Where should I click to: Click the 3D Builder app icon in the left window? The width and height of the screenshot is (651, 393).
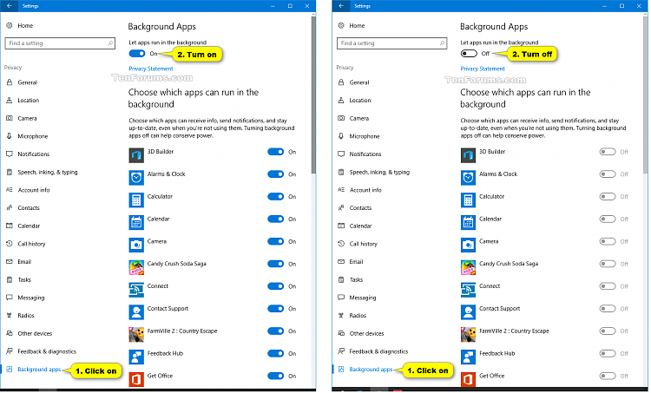136,155
